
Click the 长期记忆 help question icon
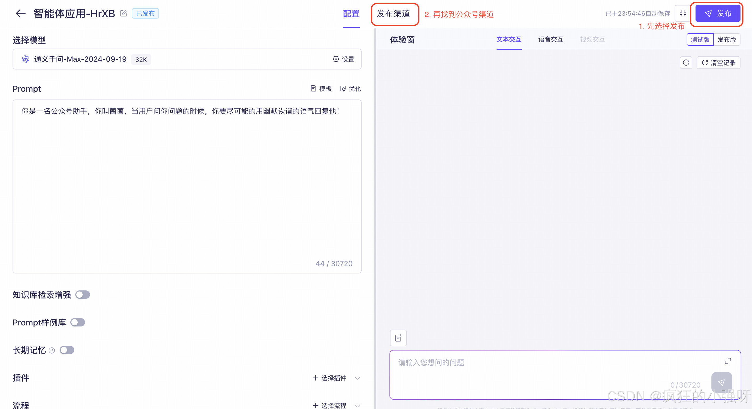(x=52, y=350)
